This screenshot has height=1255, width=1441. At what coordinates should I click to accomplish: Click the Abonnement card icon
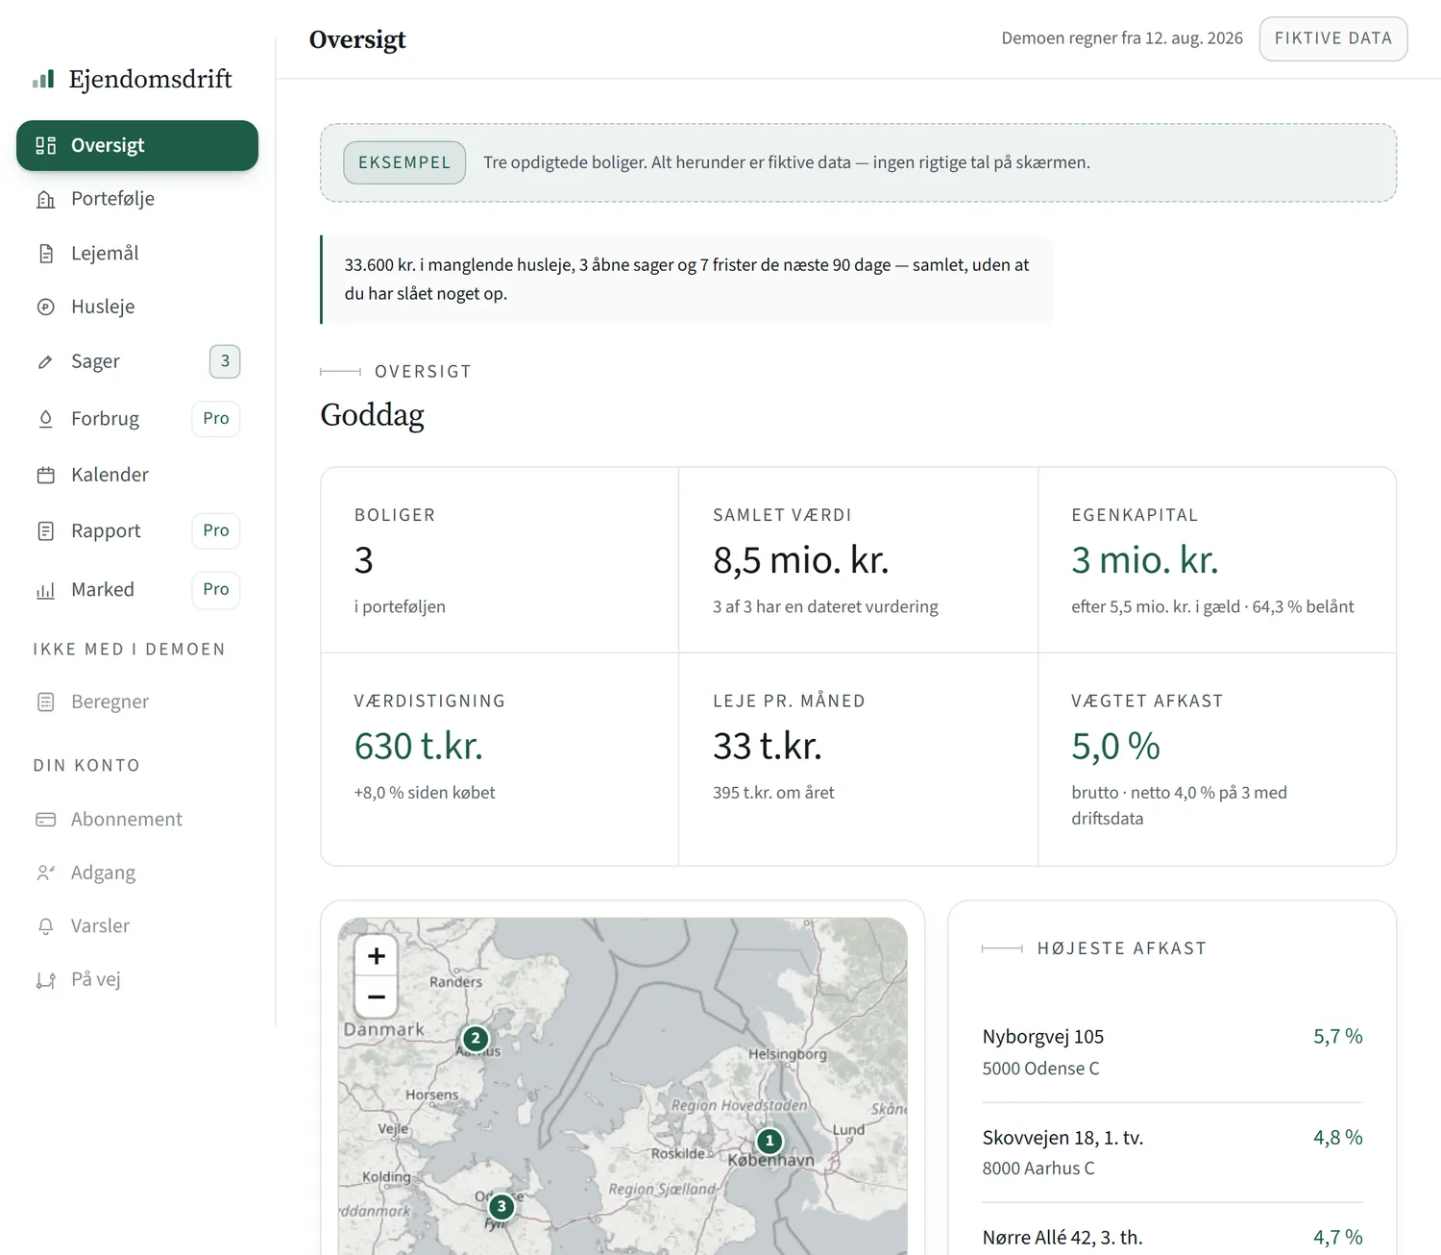pyautogui.click(x=45, y=820)
